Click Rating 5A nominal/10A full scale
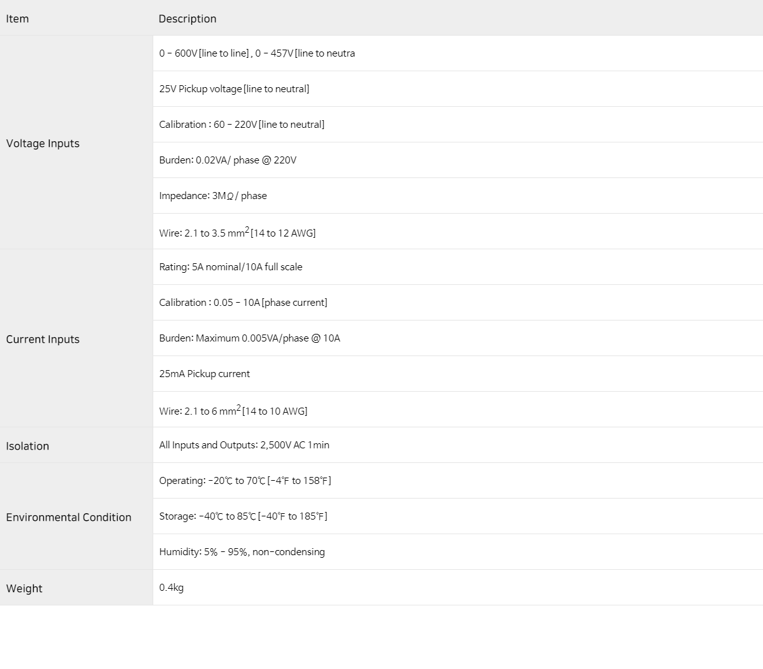763x669 pixels. [231, 267]
